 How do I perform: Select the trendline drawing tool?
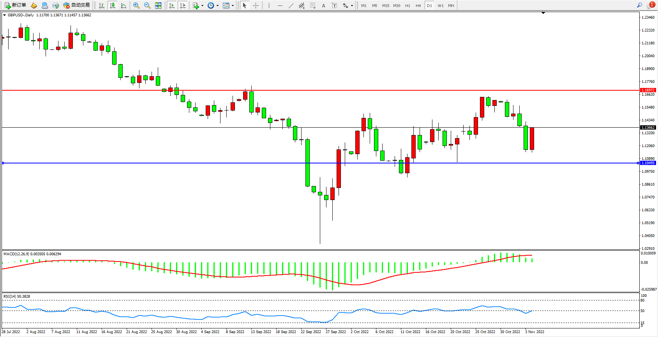(291, 5)
